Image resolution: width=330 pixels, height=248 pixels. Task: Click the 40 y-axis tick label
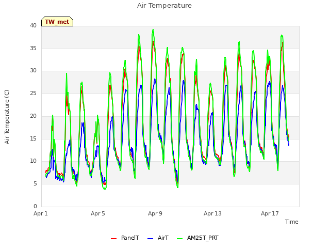(x=33, y=25)
